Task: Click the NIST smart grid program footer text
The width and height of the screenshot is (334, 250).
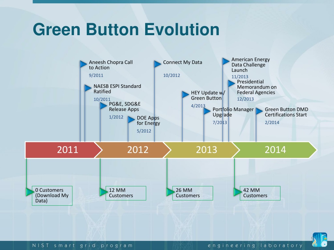Action: [83, 245]
